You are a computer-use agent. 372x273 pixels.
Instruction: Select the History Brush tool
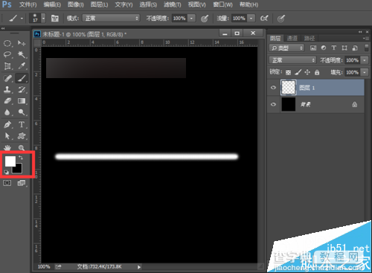tap(22, 89)
